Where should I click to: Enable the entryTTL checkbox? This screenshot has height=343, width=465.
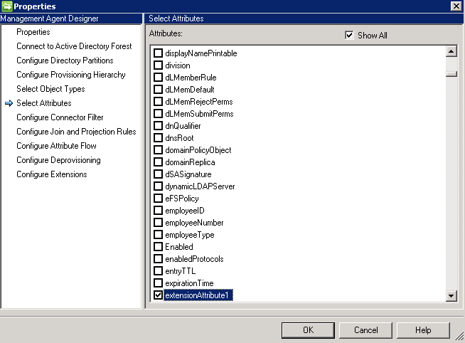click(158, 271)
